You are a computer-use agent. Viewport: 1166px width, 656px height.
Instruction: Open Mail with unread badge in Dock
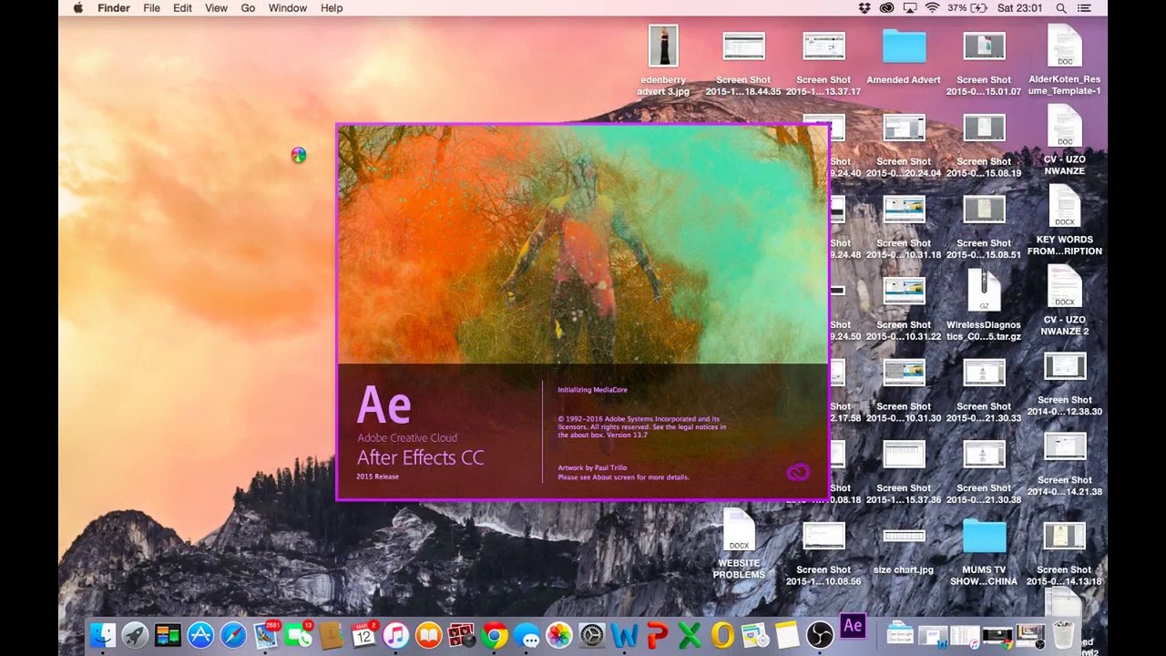(266, 634)
